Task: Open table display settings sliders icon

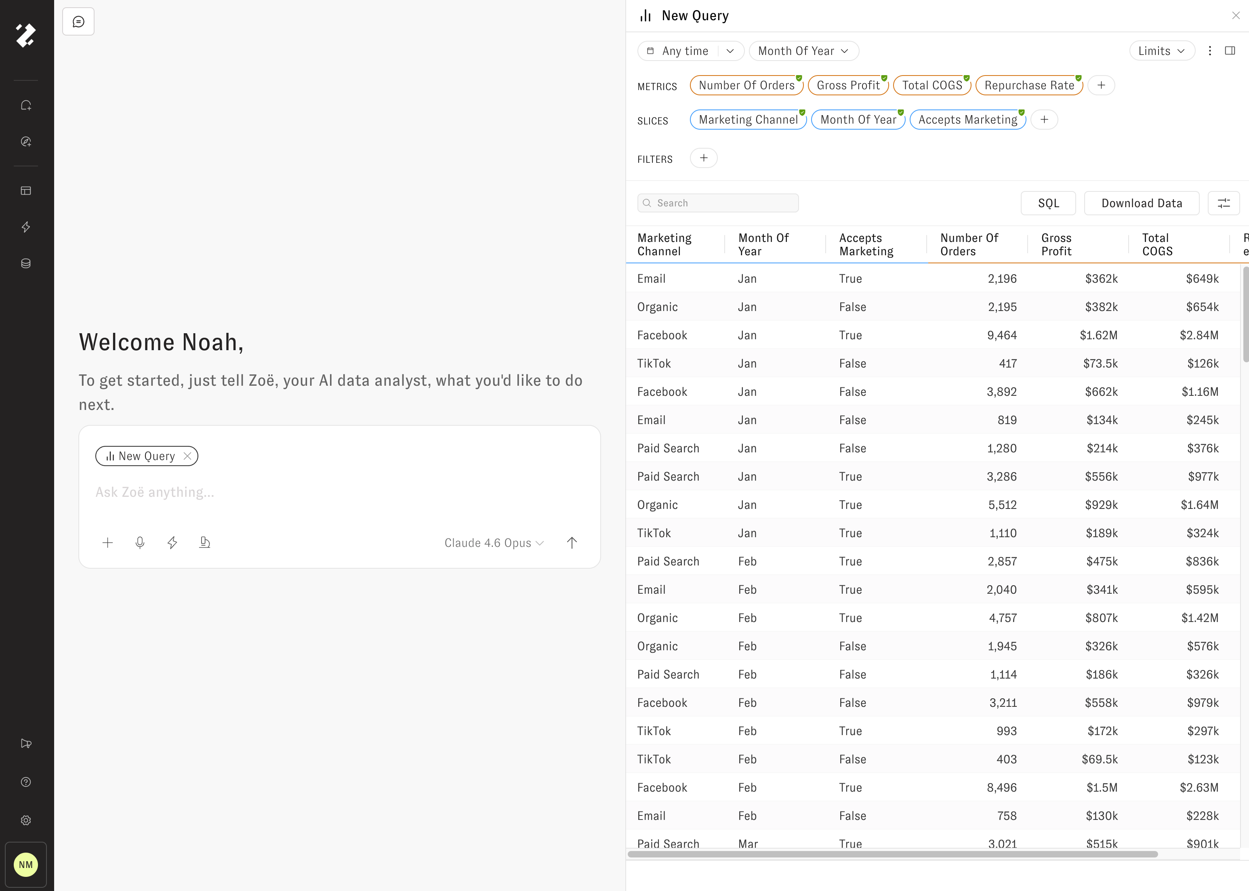Action: (x=1223, y=204)
